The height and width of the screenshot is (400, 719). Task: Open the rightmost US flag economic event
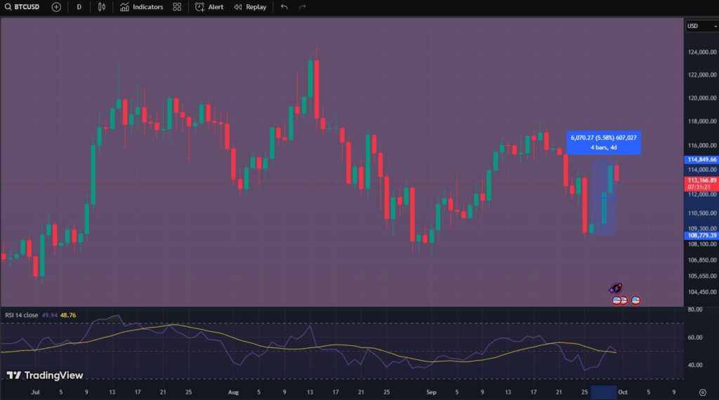tap(635, 300)
